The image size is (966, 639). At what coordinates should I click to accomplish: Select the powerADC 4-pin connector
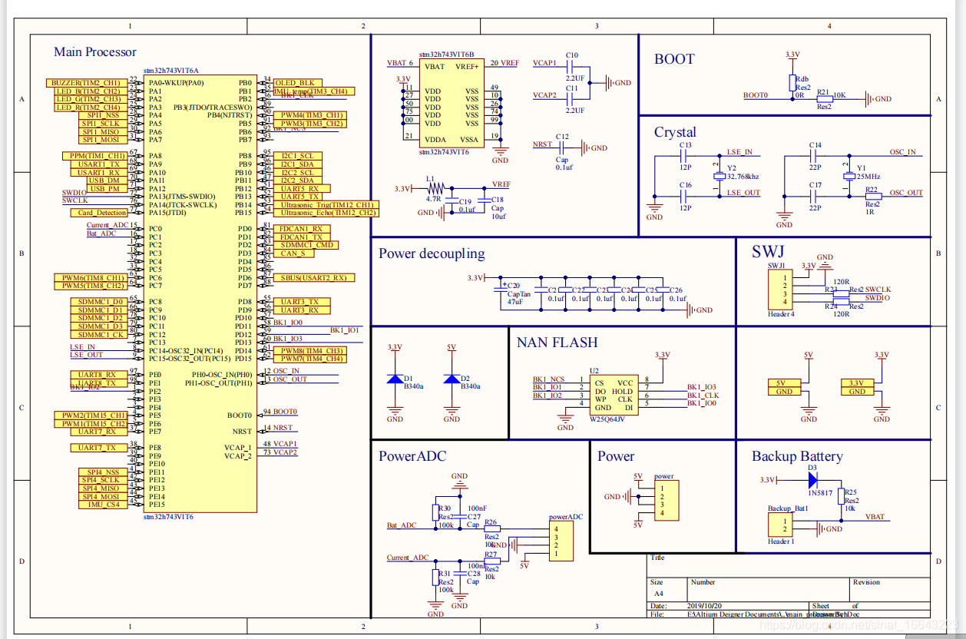tap(562, 541)
